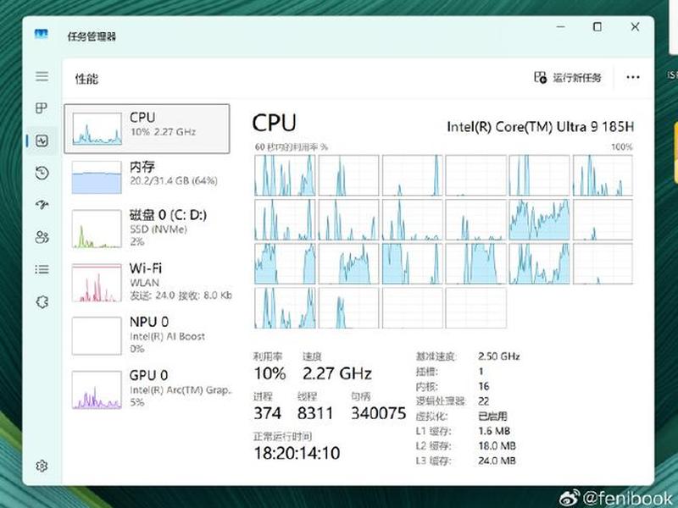Screen dimensions: 678x508
Task: Click the first logical processor graph in the bottom row
Action: pos(285,307)
